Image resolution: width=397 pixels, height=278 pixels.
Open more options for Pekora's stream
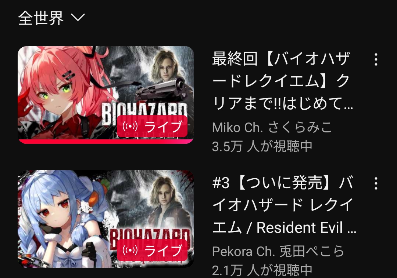point(376,183)
